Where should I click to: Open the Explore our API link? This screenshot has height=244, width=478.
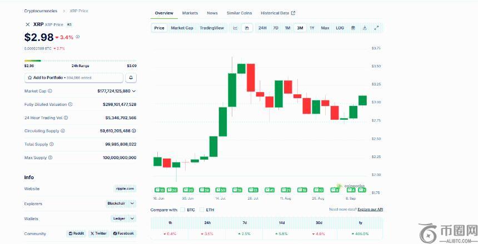tap(370, 210)
